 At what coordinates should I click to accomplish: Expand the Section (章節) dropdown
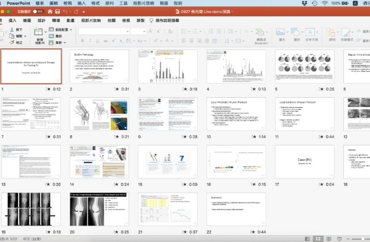coord(60,42)
